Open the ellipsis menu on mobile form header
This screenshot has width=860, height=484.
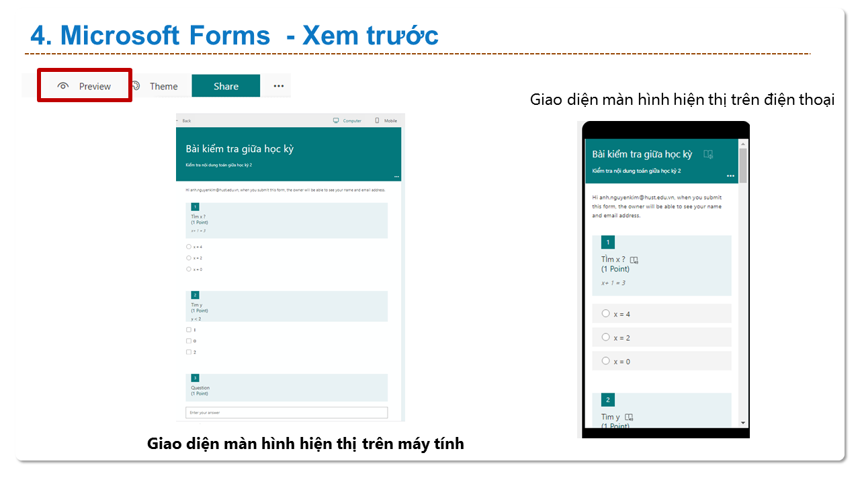pyautogui.click(x=730, y=176)
